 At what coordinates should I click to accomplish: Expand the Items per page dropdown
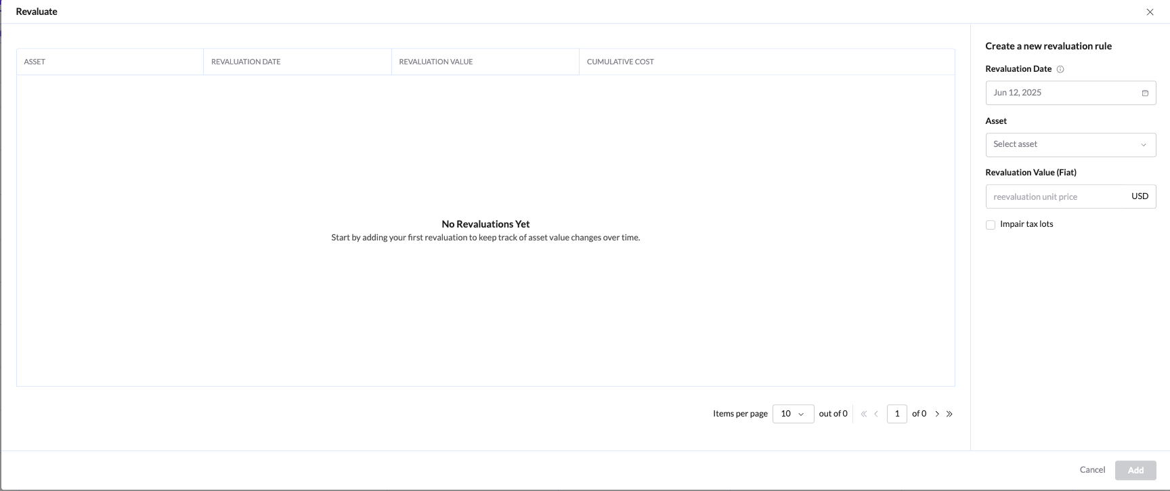793,414
